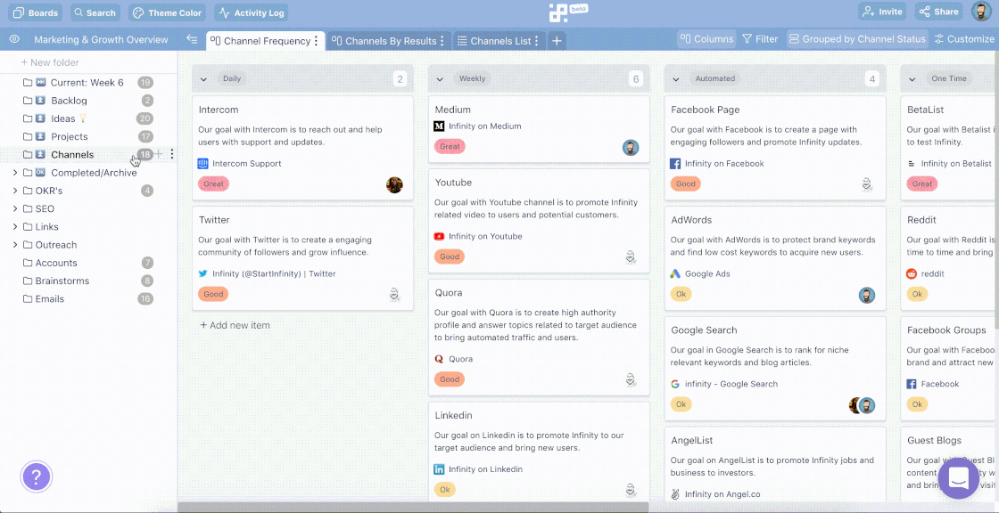This screenshot has width=999, height=513.
Task: Click assignee avatar on AdWords card
Action: pyautogui.click(x=866, y=295)
